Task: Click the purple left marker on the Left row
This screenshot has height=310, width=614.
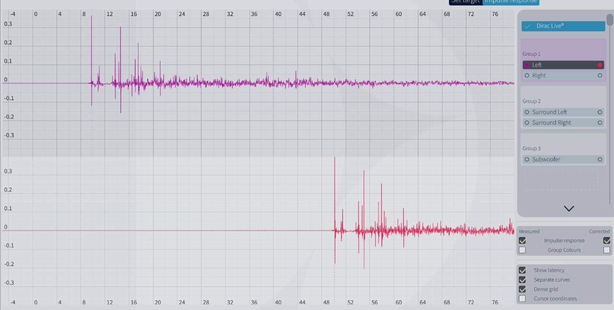Action: (527, 65)
